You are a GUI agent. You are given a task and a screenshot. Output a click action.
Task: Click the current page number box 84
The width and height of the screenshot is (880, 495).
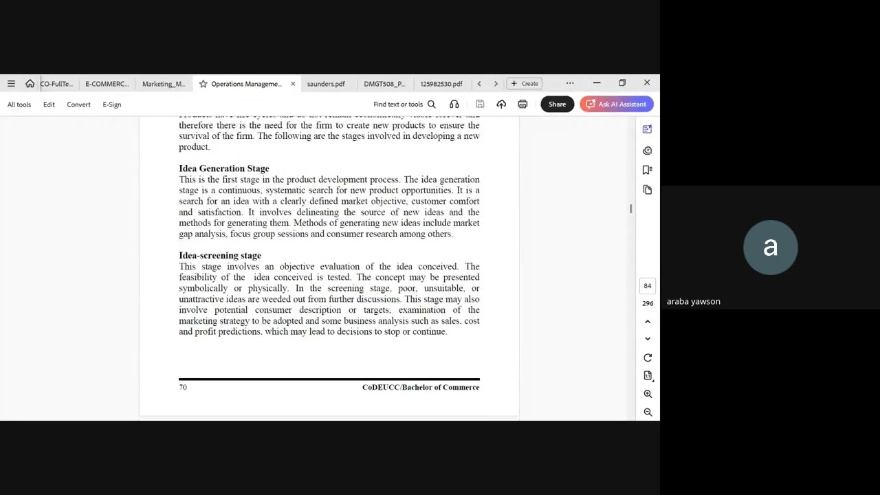pos(648,286)
